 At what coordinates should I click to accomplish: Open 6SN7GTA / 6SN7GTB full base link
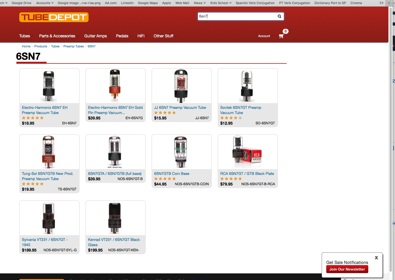click(115, 174)
